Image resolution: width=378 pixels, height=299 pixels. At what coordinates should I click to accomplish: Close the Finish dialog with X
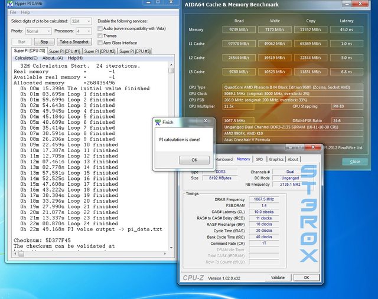[x=206, y=121]
